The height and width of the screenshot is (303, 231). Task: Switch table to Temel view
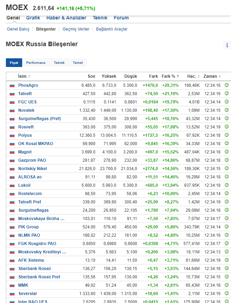coord(78,62)
